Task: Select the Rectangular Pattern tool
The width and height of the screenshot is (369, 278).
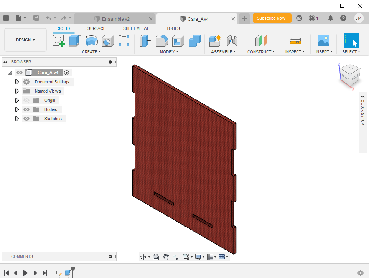Action: [124, 41]
